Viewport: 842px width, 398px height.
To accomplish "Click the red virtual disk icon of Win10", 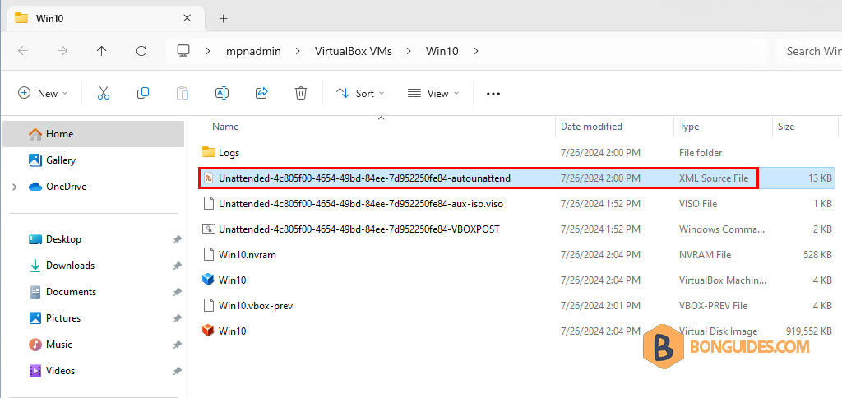I will 208,331.
